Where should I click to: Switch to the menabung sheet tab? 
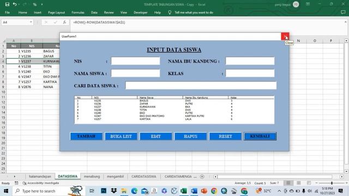coord(92,176)
